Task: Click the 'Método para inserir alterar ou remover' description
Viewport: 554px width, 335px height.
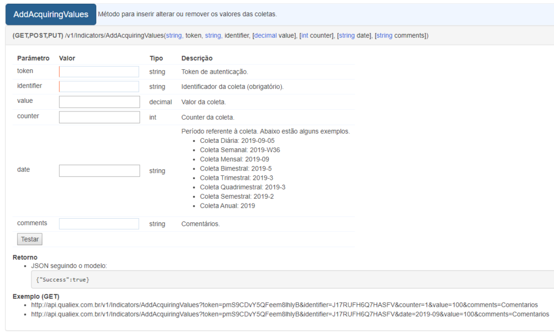Action: click(x=187, y=14)
